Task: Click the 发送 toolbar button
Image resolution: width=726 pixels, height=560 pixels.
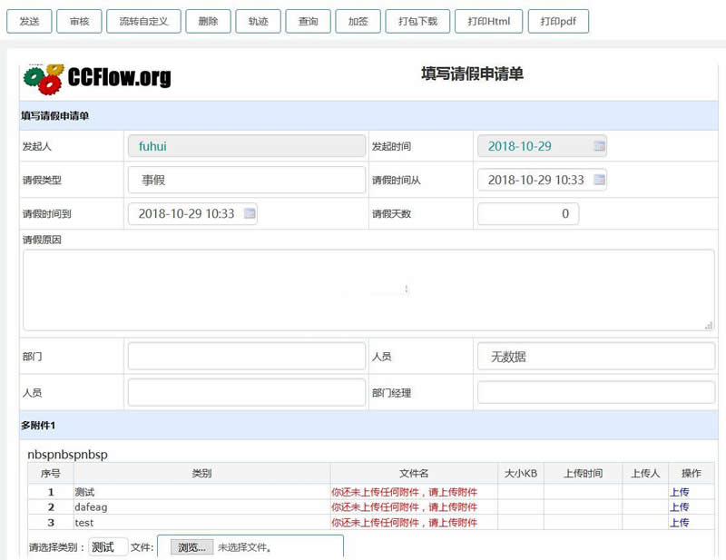Action: (30, 21)
